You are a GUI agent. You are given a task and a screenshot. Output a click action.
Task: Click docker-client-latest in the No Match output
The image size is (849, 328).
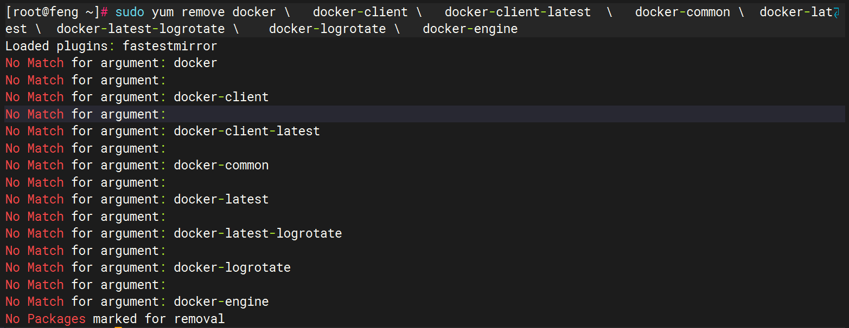(x=247, y=131)
